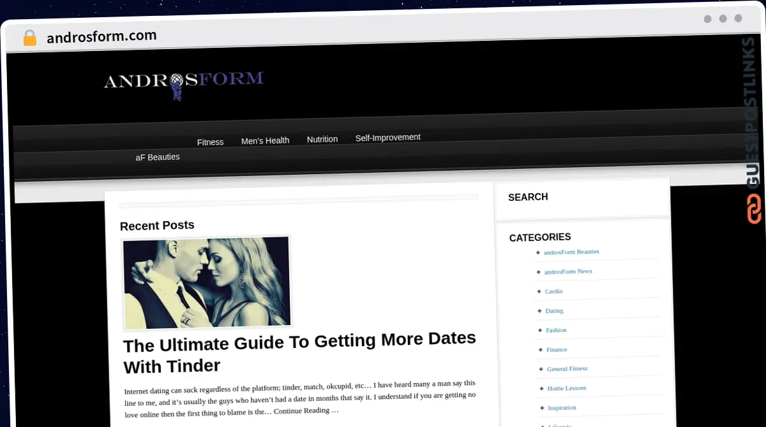Open the Ultimate Guide Tinder article title

299,352
